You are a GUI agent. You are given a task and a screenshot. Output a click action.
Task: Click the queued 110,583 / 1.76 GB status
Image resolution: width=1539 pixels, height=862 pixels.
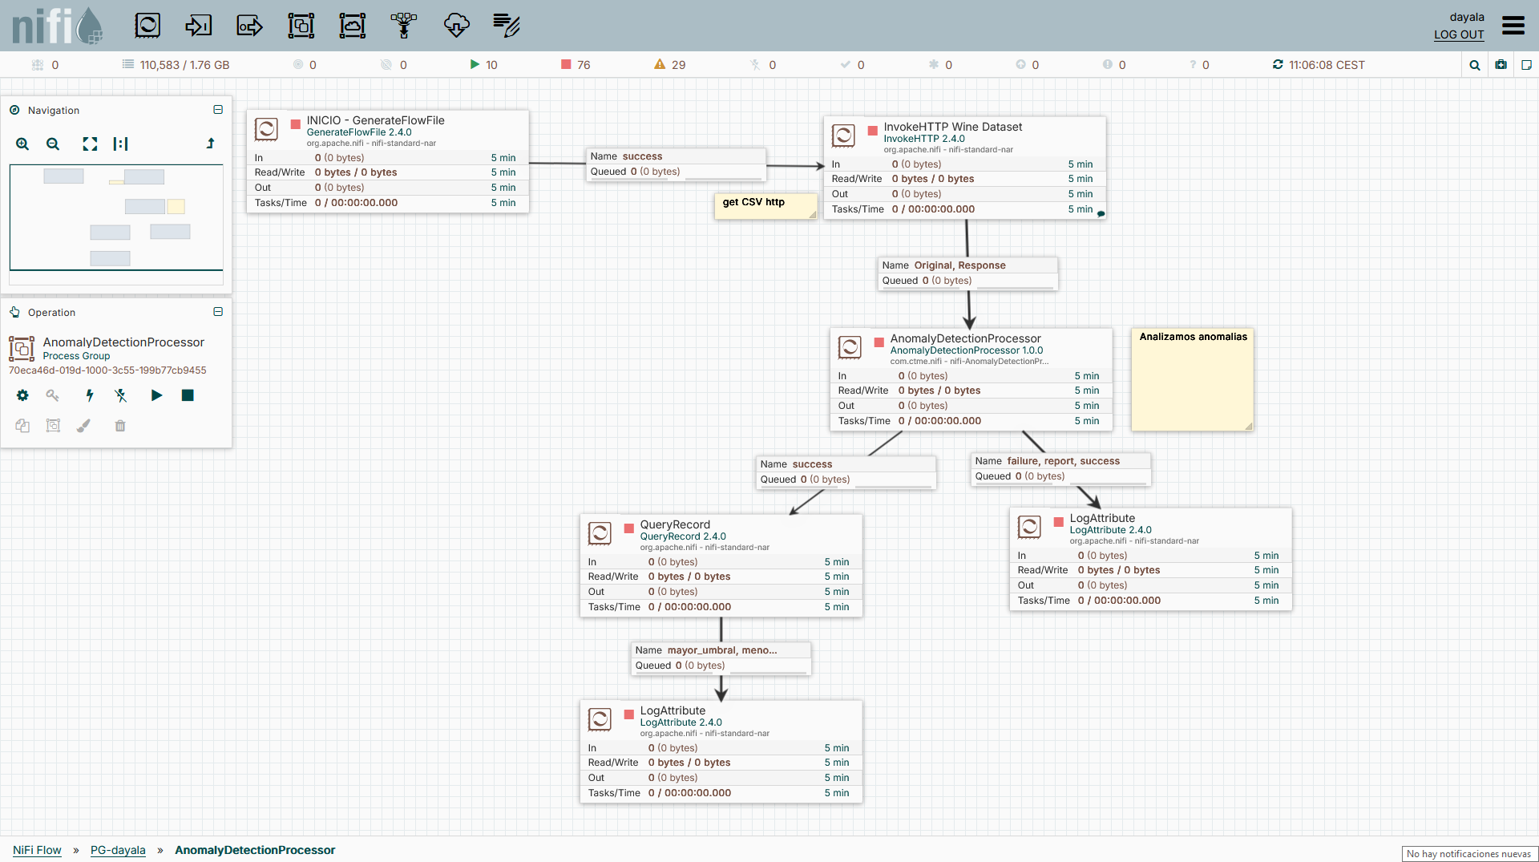(x=176, y=65)
